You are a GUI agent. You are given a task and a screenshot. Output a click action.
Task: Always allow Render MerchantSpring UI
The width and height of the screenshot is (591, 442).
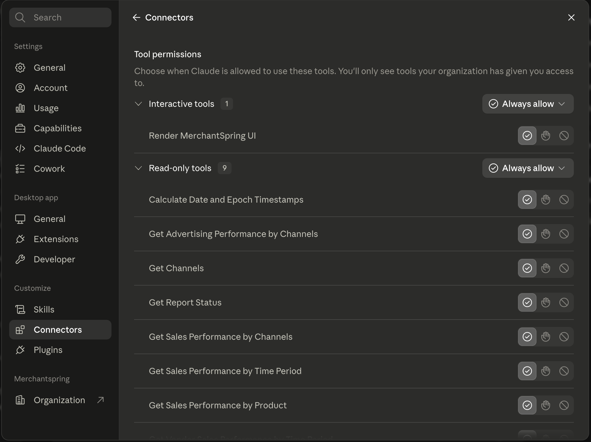(x=527, y=136)
